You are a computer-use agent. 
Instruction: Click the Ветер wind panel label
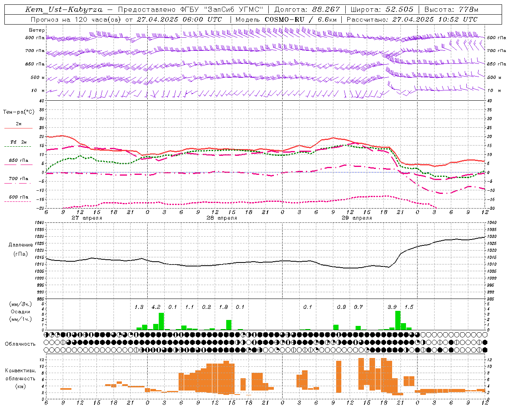tap(37, 30)
